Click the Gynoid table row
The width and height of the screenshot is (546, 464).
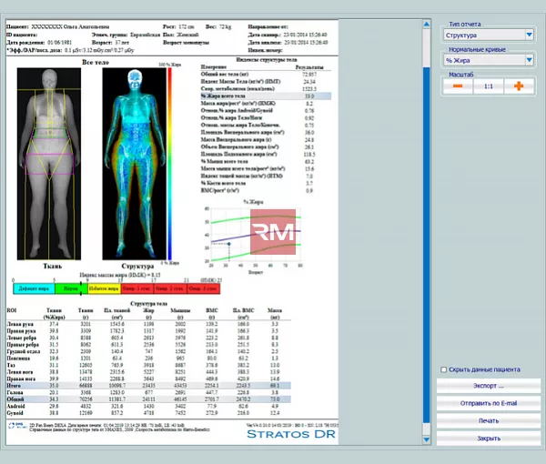point(148,413)
